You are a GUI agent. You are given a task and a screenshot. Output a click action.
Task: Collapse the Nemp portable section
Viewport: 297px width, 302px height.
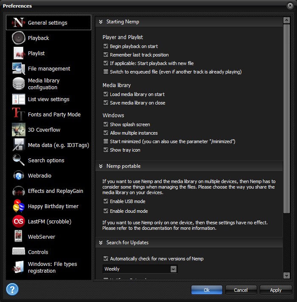(x=101, y=166)
